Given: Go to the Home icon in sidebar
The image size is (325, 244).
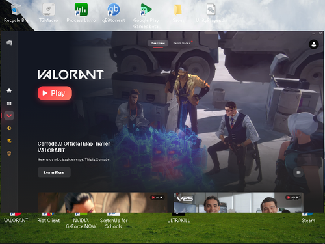Looking at the screenshot, I should [x=9, y=90].
